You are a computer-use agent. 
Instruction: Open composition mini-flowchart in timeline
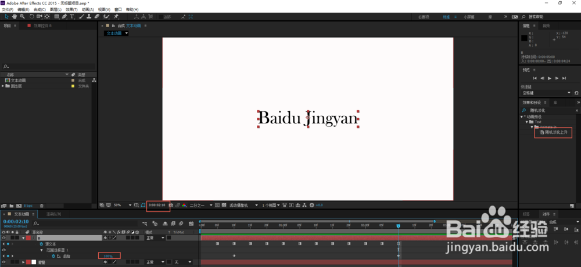pos(144,224)
